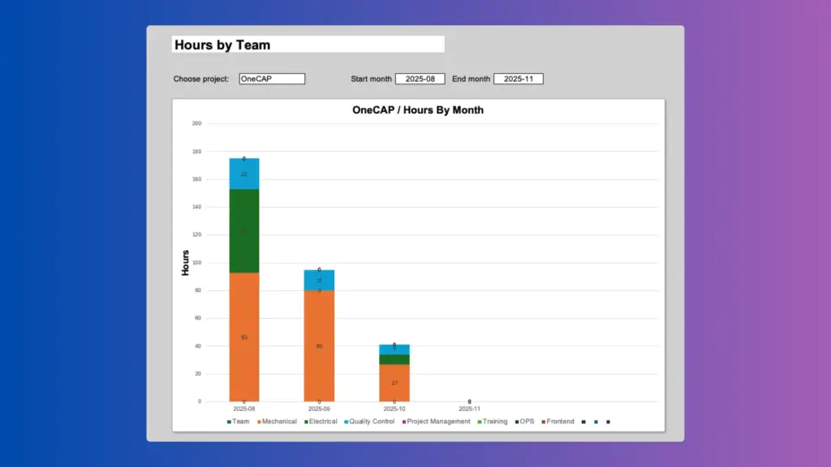The image size is (831, 467).
Task: Select the Hours axis title
Action: pos(184,263)
